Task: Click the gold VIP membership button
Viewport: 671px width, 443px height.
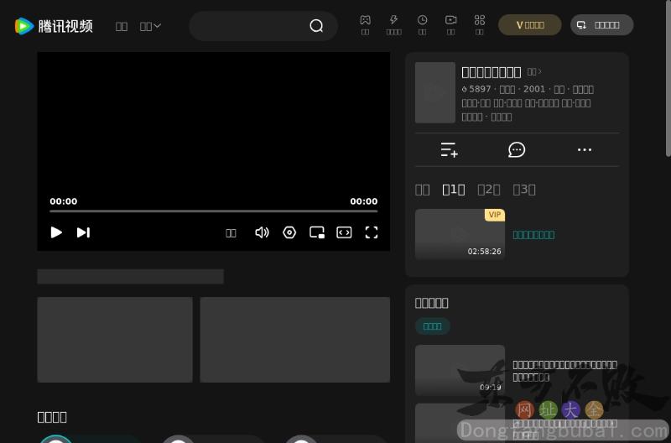Action: pyautogui.click(x=530, y=25)
